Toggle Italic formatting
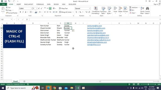The height and width of the screenshot is (90, 161). [x=23, y=12]
